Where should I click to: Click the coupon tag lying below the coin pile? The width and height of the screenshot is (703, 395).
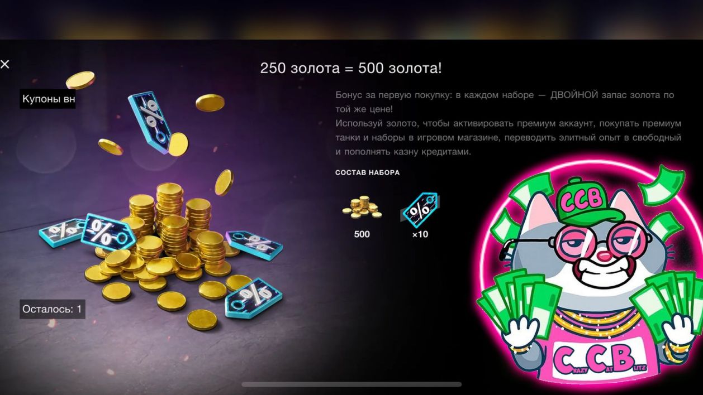(x=253, y=296)
